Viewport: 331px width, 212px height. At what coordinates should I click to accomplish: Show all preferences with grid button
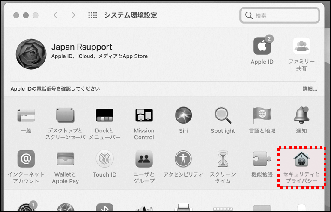click(92, 15)
